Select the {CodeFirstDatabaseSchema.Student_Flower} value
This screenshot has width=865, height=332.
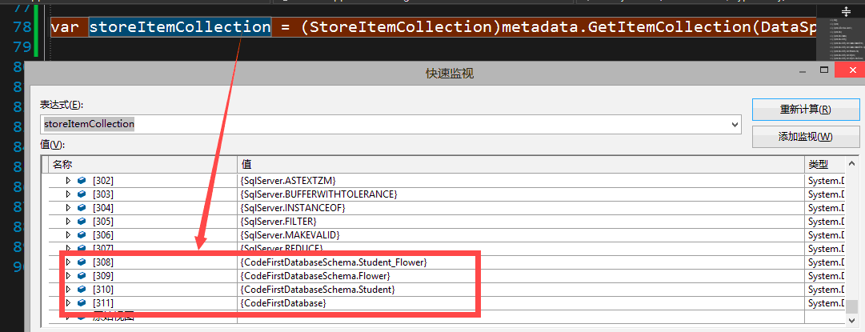pyautogui.click(x=334, y=262)
